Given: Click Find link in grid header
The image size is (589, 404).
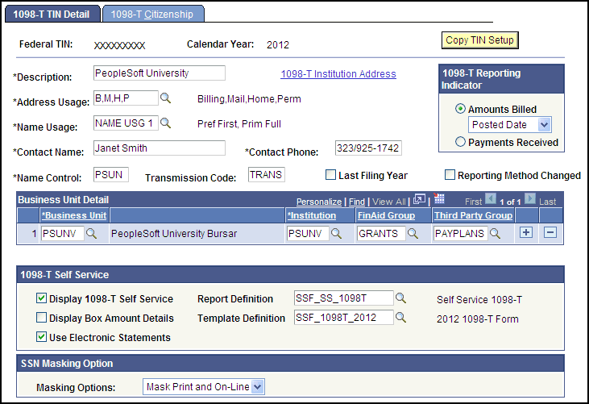Looking at the screenshot, I should pyautogui.click(x=356, y=202).
